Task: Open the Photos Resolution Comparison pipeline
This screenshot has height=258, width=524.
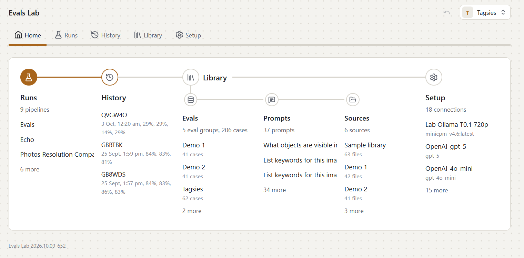Action: click(57, 155)
